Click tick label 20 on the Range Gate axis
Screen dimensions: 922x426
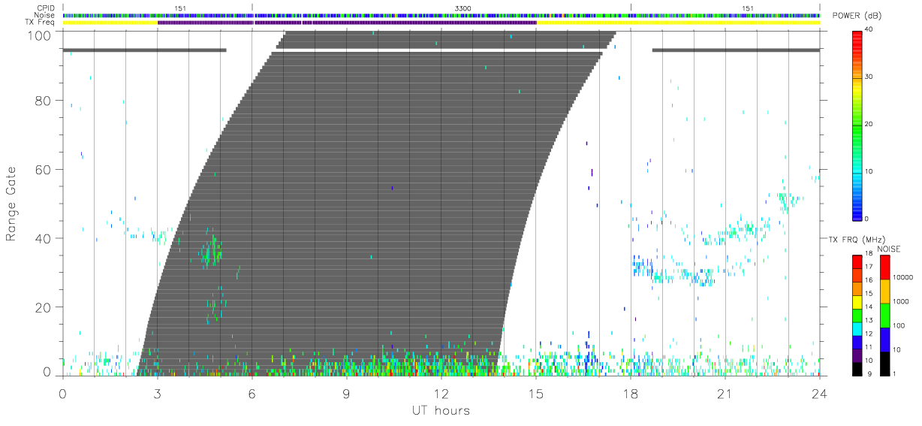coord(44,307)
